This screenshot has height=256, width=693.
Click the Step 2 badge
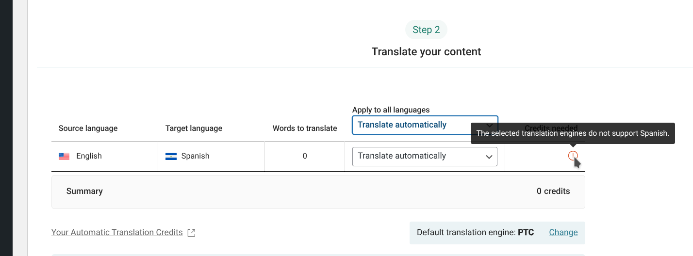tap(426, 30)
